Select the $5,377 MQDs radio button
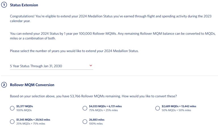218x129 pixels. 12,108
